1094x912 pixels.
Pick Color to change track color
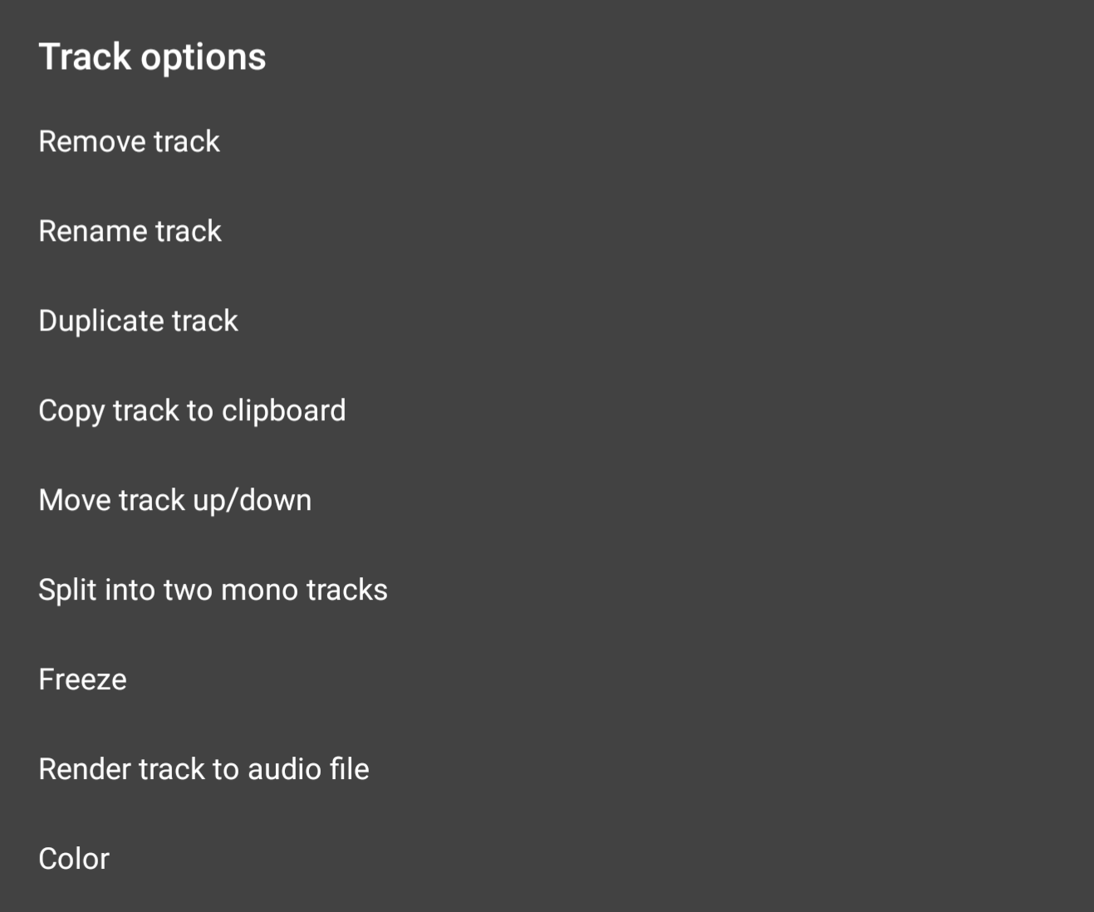(74, 859)
